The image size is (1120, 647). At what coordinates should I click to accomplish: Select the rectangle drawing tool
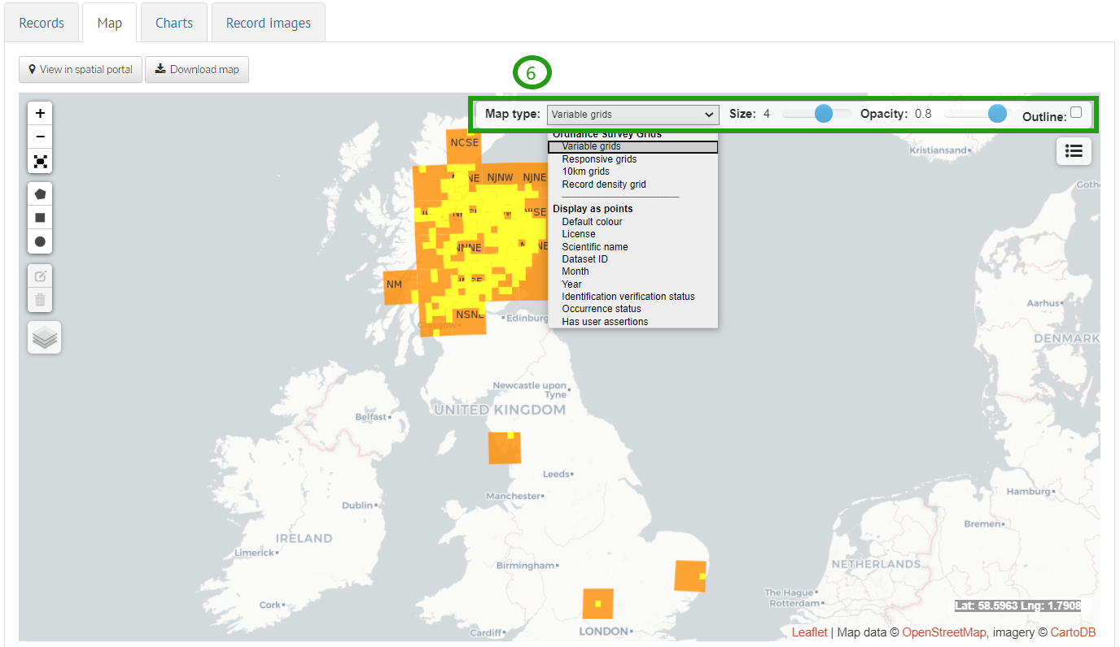[39, 217]
